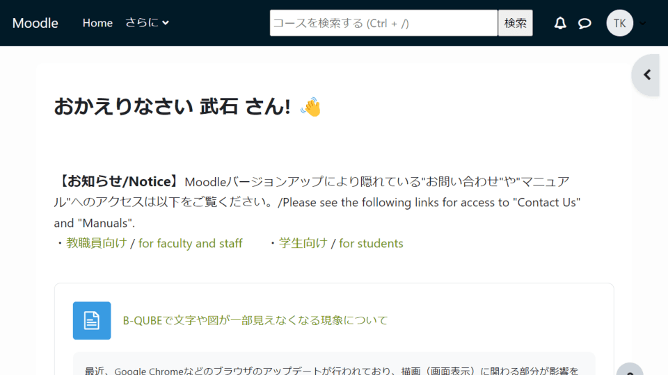Open the notifications bell icon
This screenshot has width=668, height=375.
click(560, 23)
